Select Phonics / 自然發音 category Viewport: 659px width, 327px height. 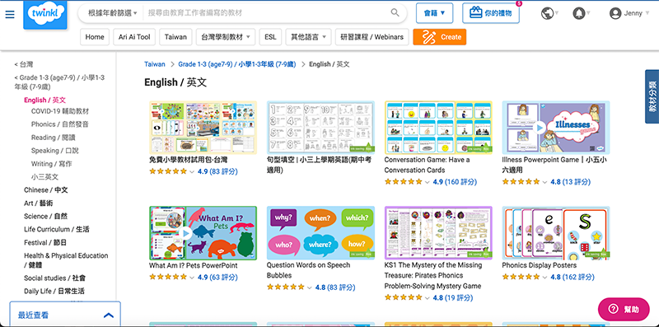point(59,124)
